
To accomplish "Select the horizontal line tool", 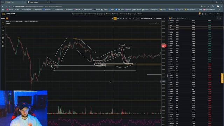I will [x=3, y=34].
